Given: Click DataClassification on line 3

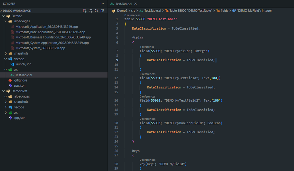Looking at the screenshot, I should pos(149,28).
